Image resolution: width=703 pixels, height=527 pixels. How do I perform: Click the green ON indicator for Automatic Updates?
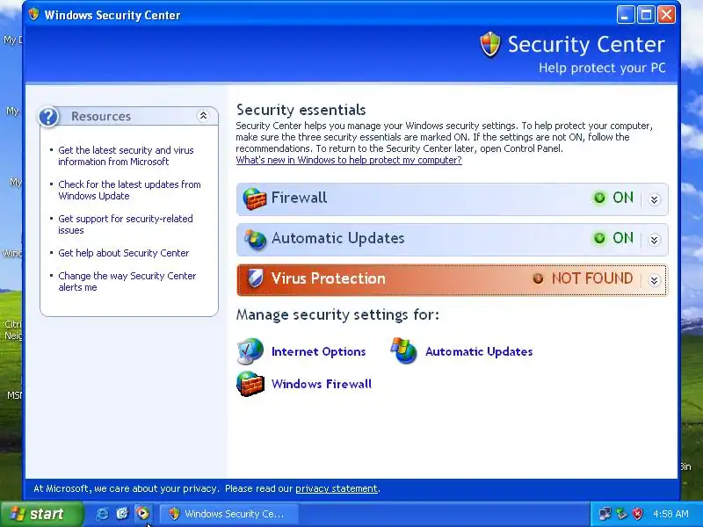coord(599,238)
